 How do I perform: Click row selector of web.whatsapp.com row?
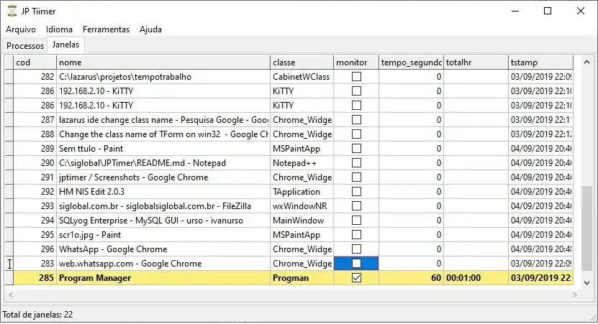pyautogui.click(x=9, y=264)
